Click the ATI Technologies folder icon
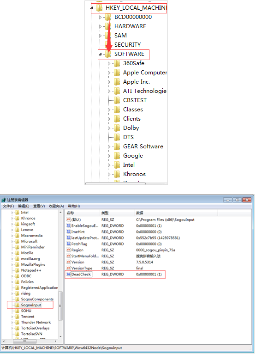 pyautogui.click(x=117, y=91)
